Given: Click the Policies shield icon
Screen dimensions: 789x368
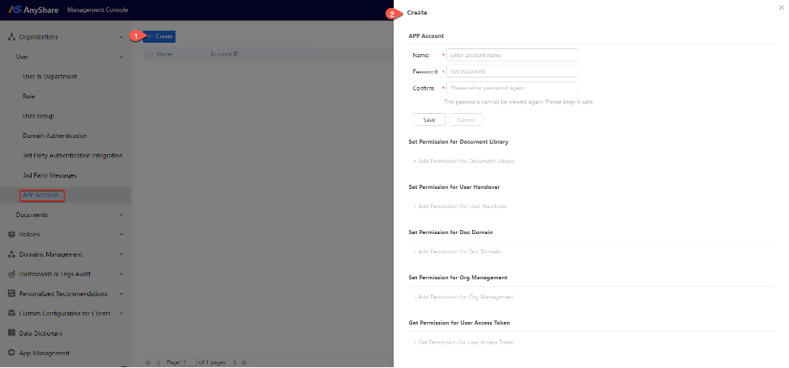Looking at the screenshot, I should pyautogui.click(x=11, y=235).
